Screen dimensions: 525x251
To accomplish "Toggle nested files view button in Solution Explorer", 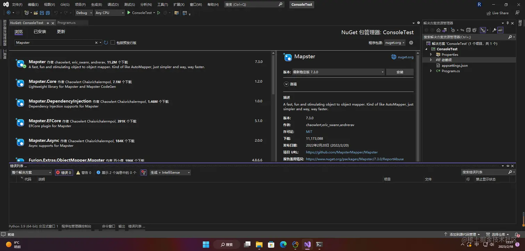I will click(x=483, y=30).
